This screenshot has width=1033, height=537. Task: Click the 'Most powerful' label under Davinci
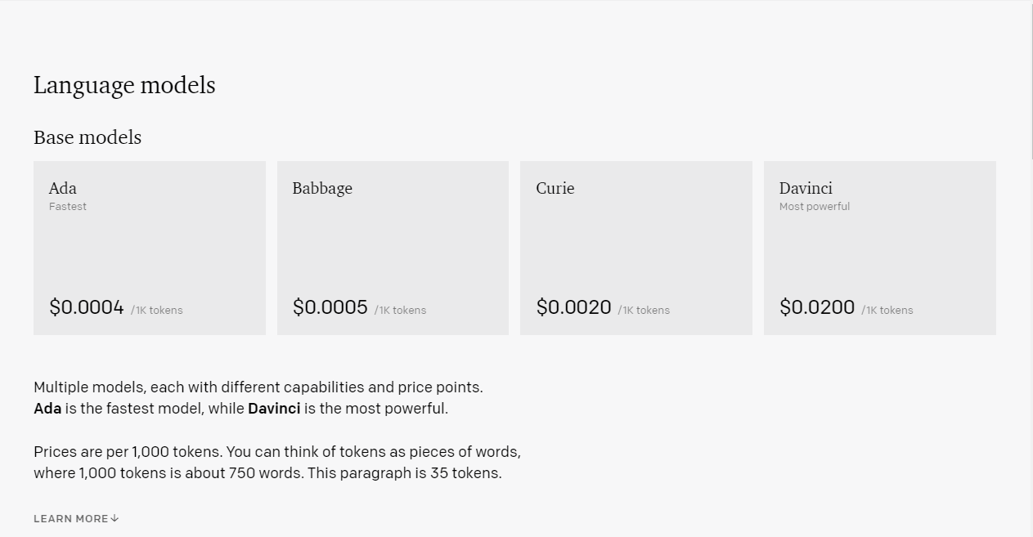[815, 207]
